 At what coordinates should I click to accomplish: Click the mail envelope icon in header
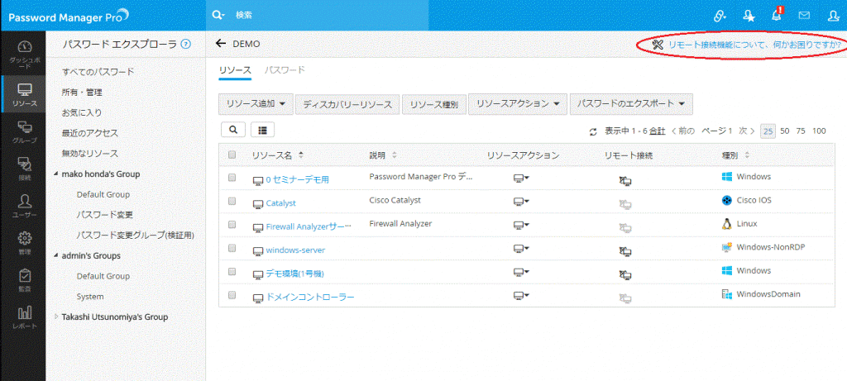click(x=804, y=15)
